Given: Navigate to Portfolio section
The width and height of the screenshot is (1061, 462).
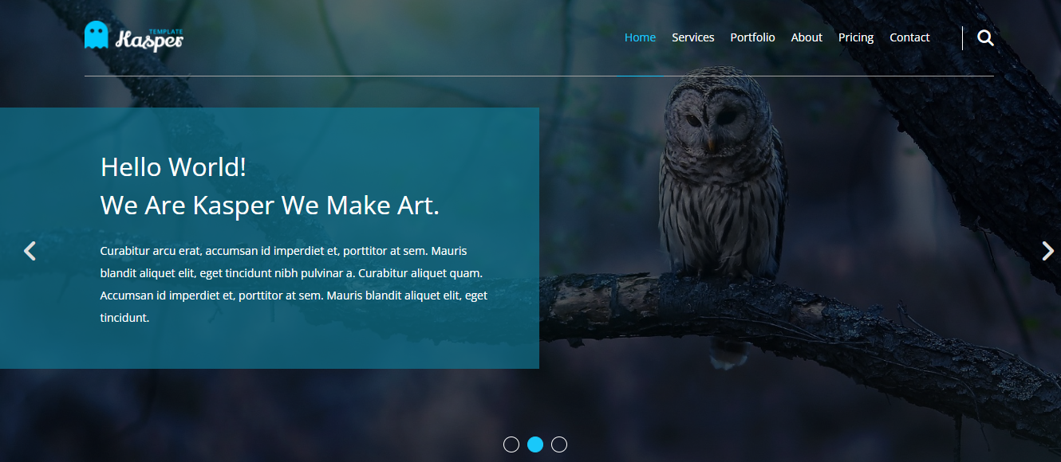Looking at the screenshot, I should (x=752, y=37).
